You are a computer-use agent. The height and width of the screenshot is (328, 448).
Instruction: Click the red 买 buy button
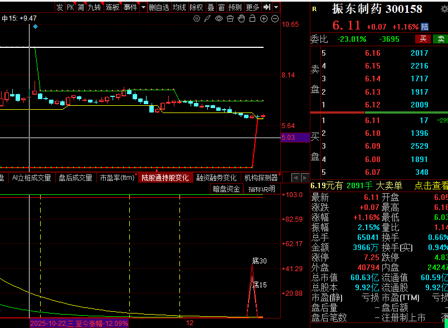click(x=423, y=39)
